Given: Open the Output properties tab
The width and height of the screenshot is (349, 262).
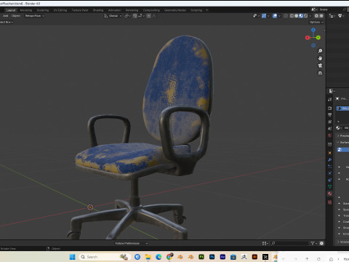Looking at the screenshot, I should [330, 115].
